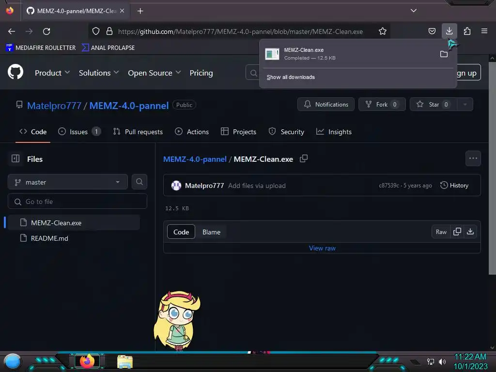Screen dimensions: 496x372
Task: Open the master branch selector
Action: (x=68, y=182)
